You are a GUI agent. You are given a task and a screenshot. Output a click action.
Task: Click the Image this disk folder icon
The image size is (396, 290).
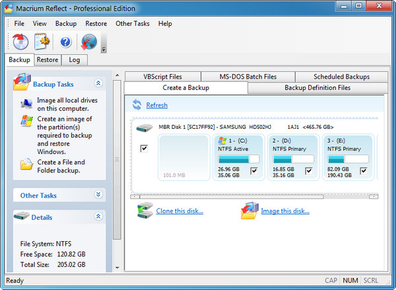point(249,211)
